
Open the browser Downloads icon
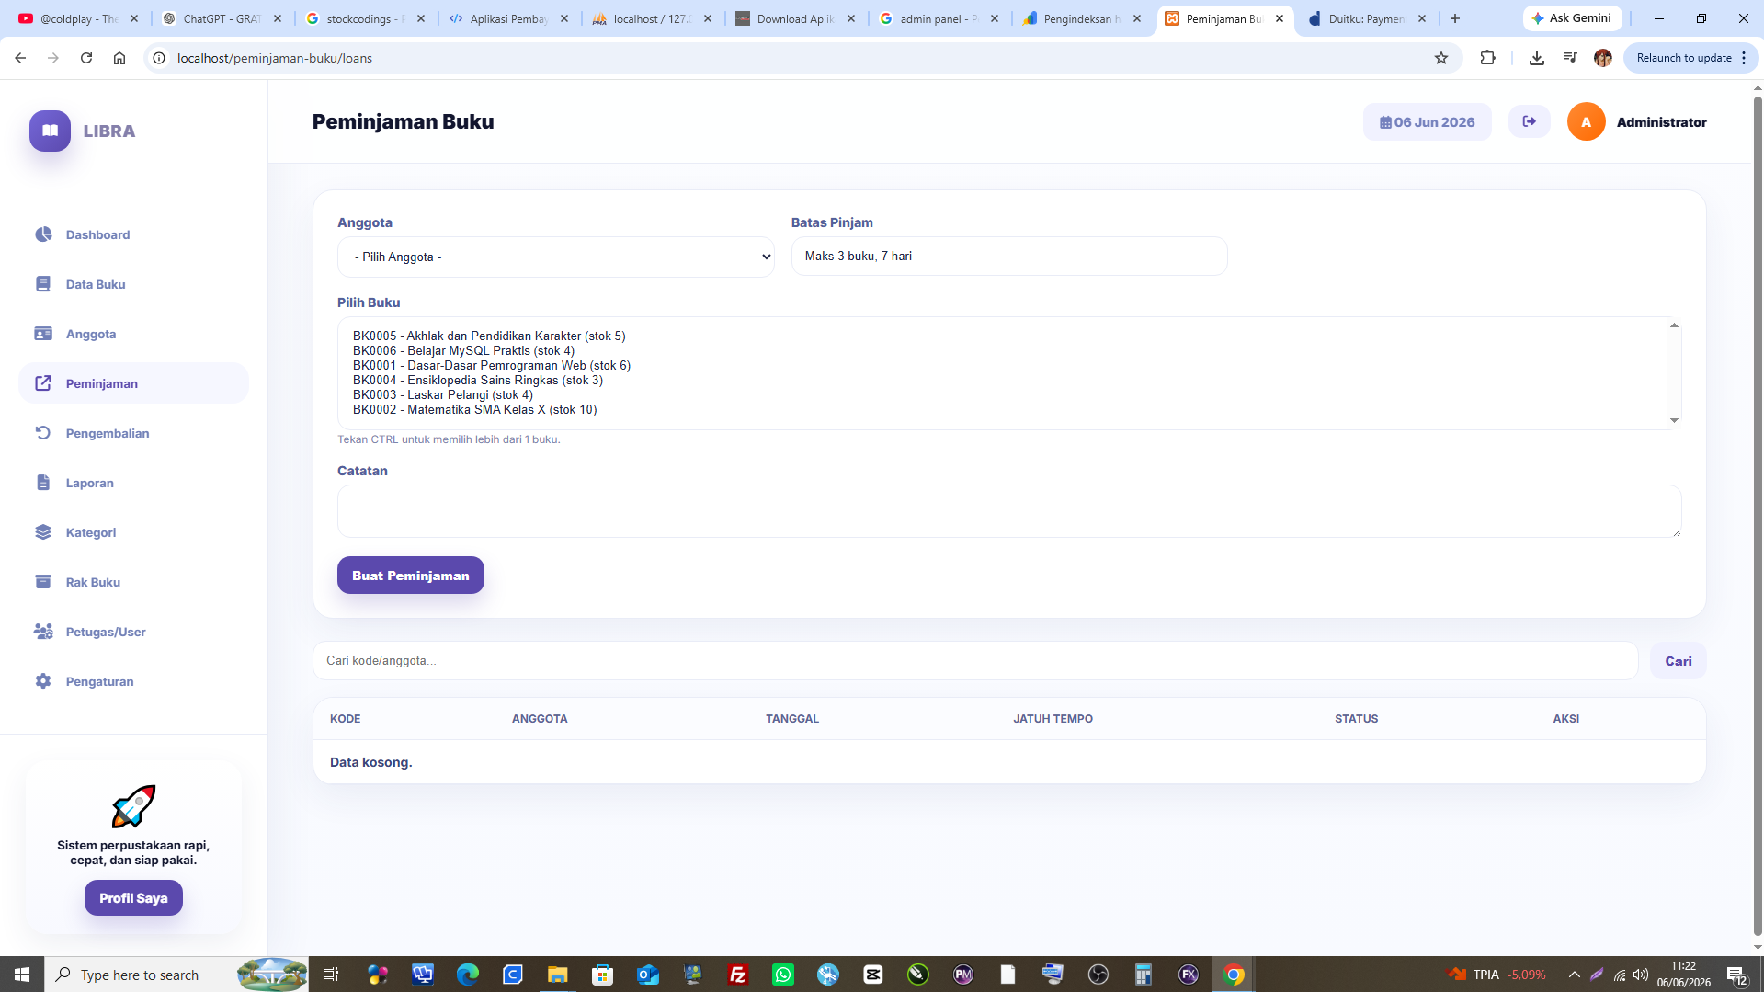(1536, 58)
